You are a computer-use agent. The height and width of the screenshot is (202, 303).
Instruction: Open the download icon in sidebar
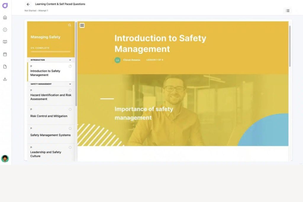pyautogui.click(x=5, y=79)
